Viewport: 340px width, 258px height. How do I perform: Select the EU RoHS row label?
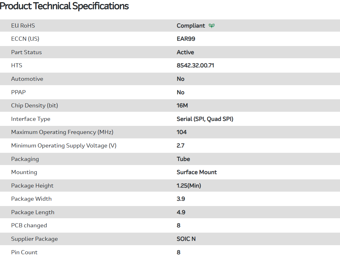coord(23,26)
